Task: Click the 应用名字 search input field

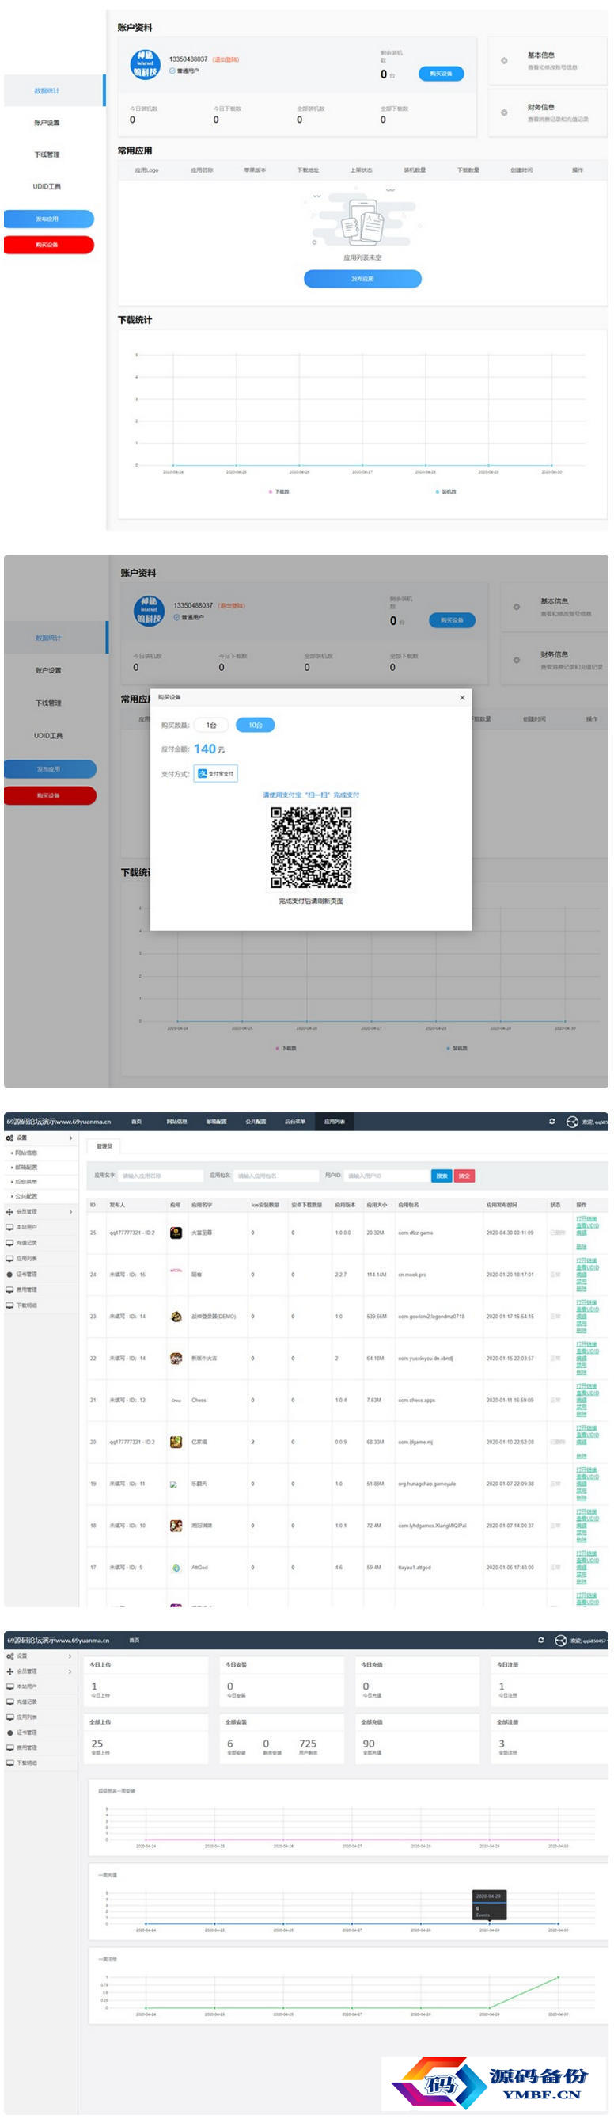Action: tap(161, 1176)
